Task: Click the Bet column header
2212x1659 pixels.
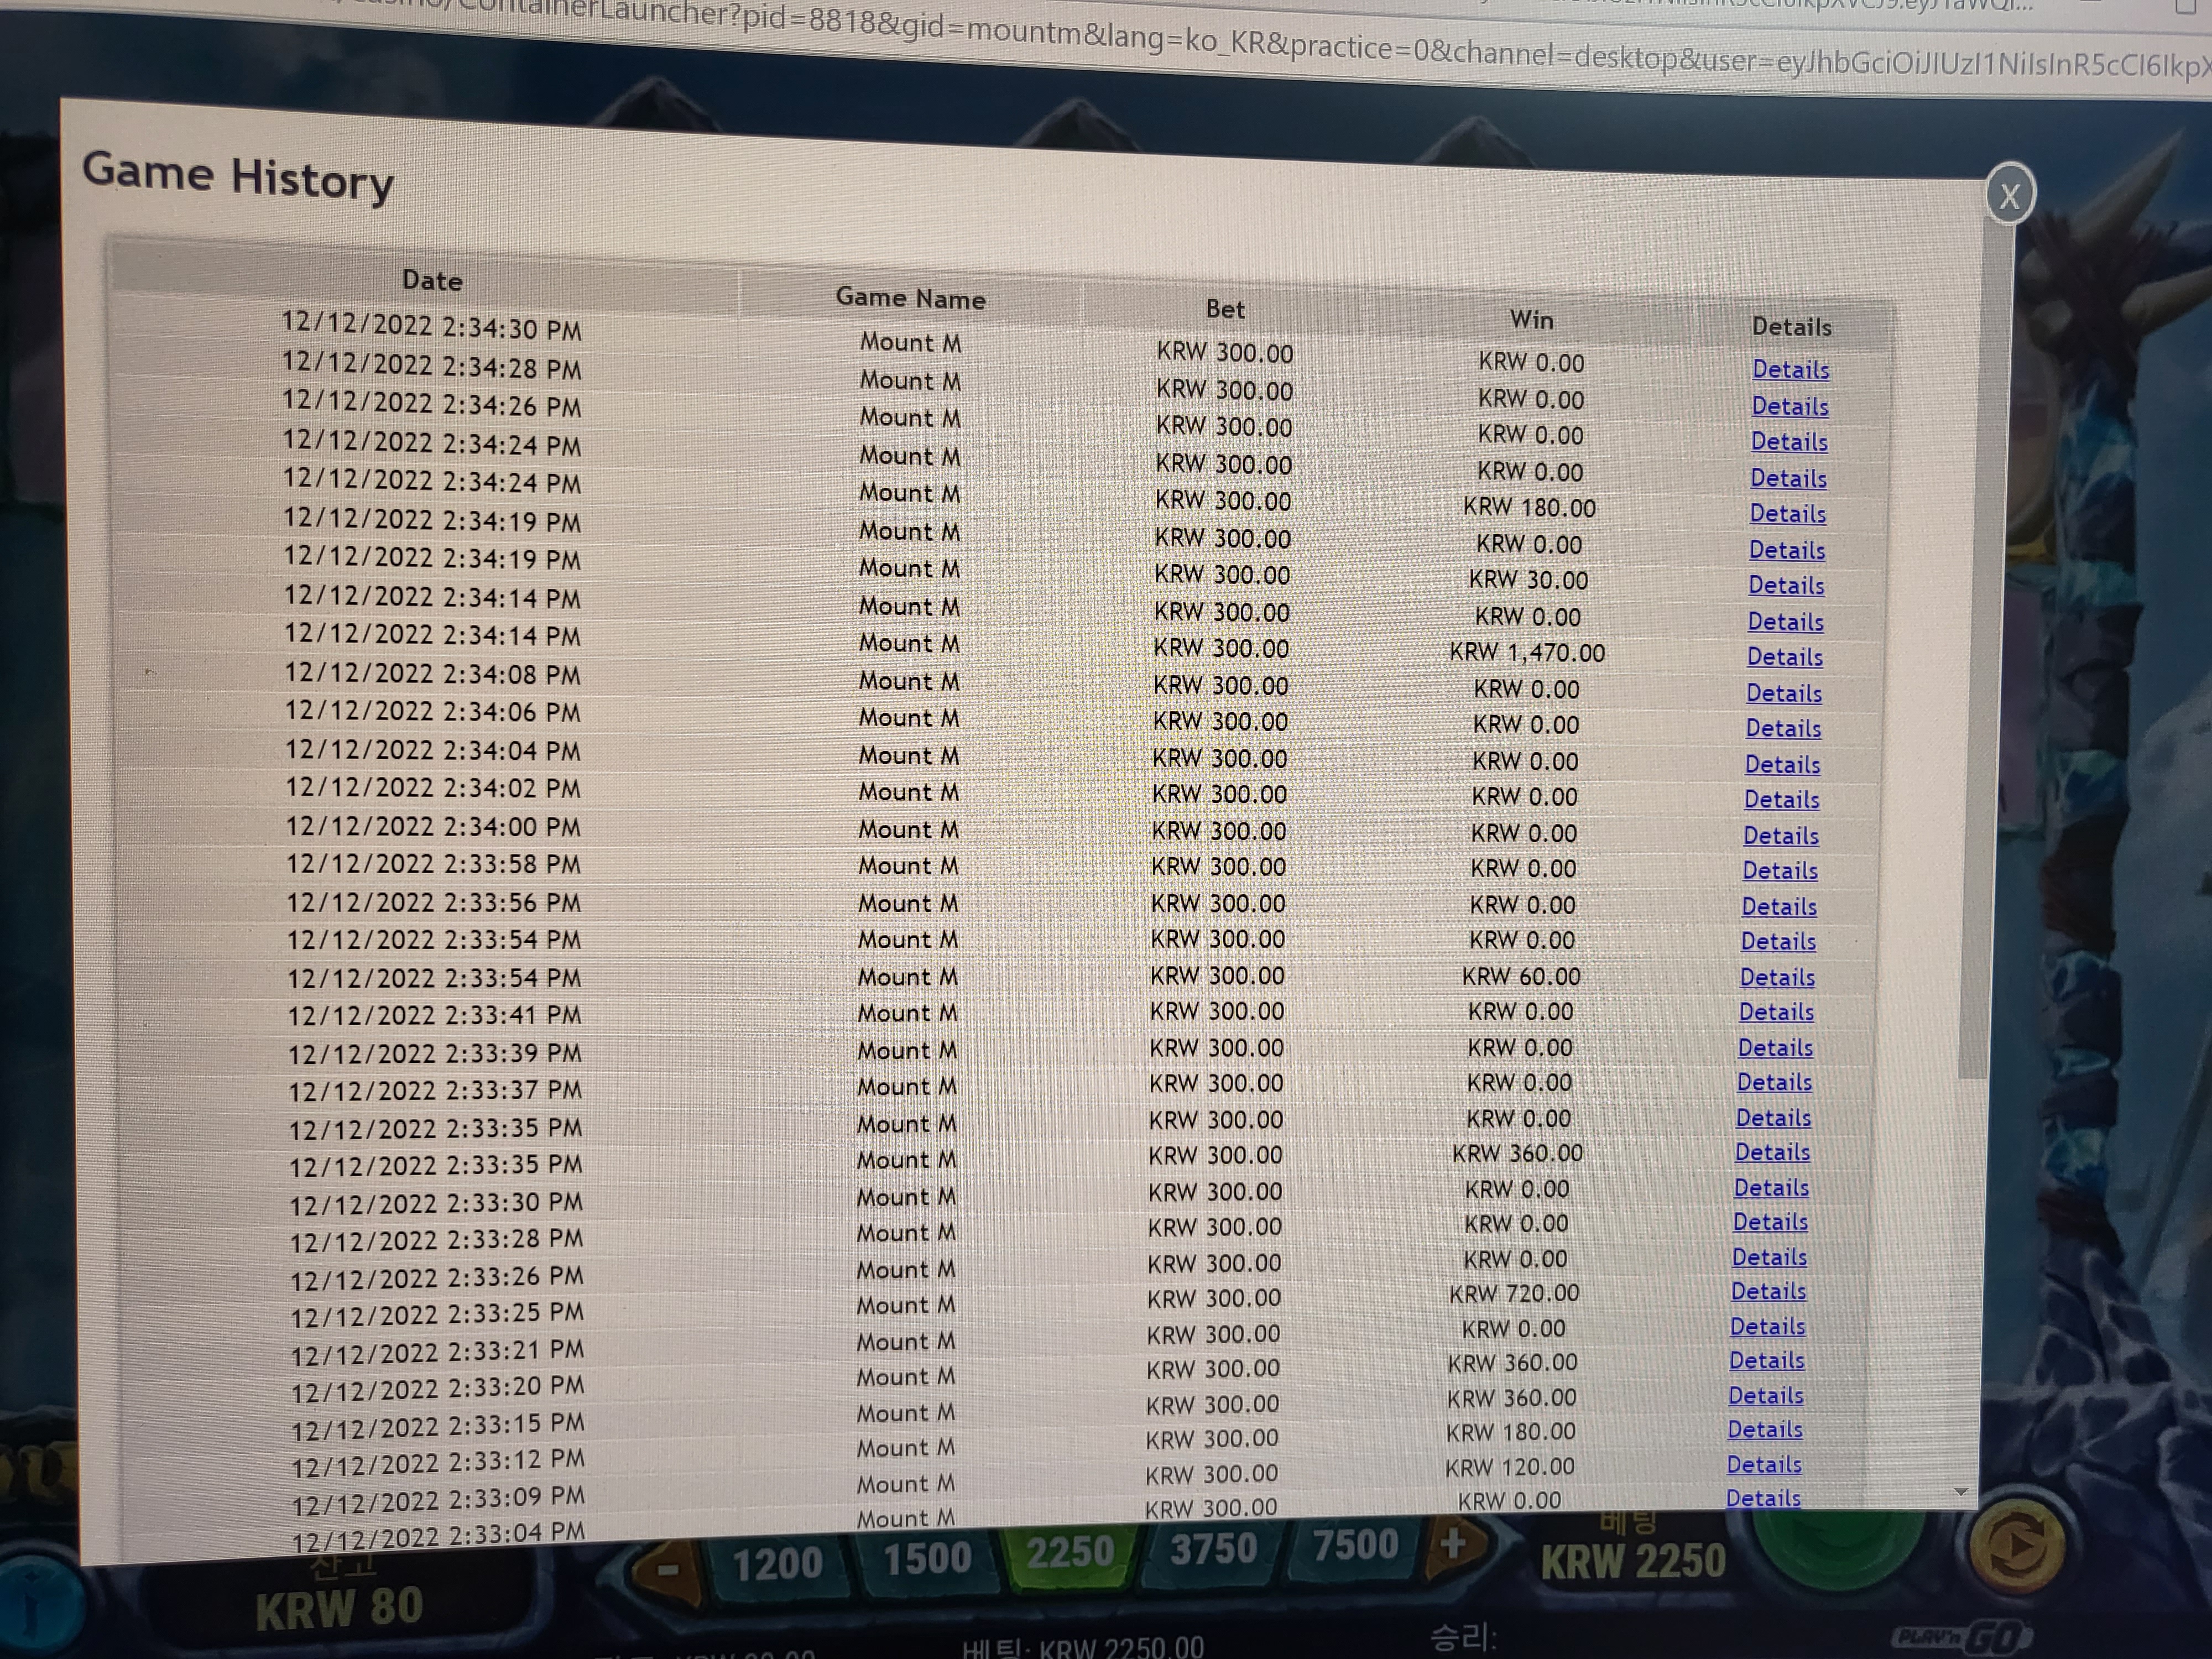Action: [1225, 309]
